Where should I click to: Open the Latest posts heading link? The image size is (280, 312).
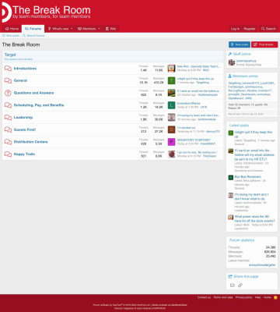pos(239,126)
